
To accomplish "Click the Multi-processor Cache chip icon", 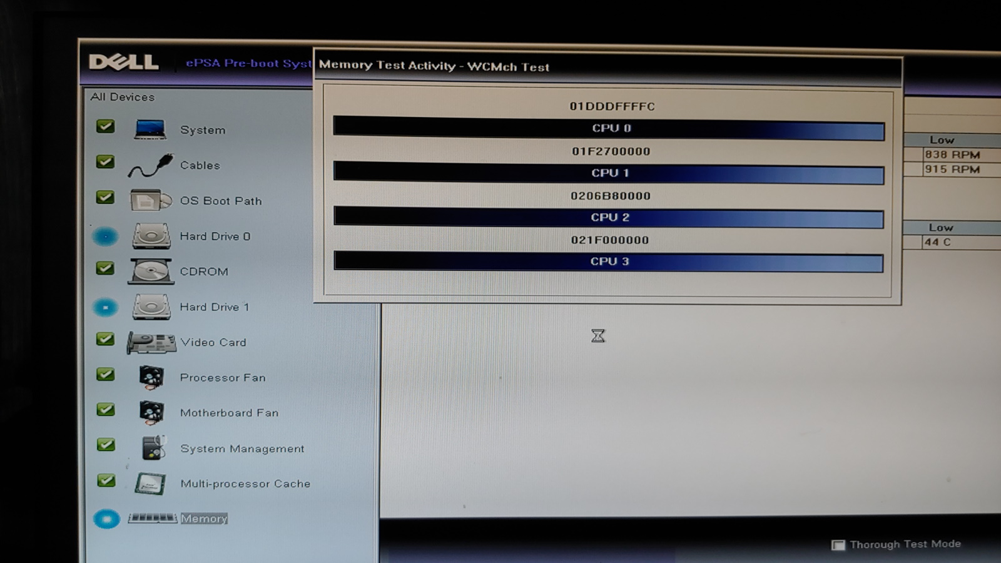I will [151, 484].
